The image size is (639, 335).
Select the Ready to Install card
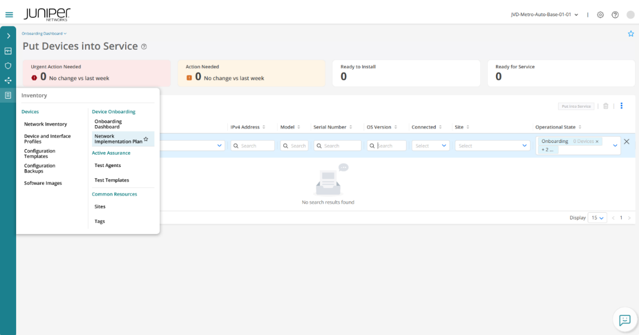point(406,73)
